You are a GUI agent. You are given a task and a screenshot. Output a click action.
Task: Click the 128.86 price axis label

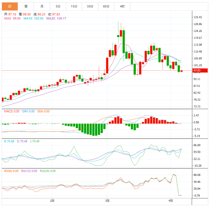tap(198, 24)
